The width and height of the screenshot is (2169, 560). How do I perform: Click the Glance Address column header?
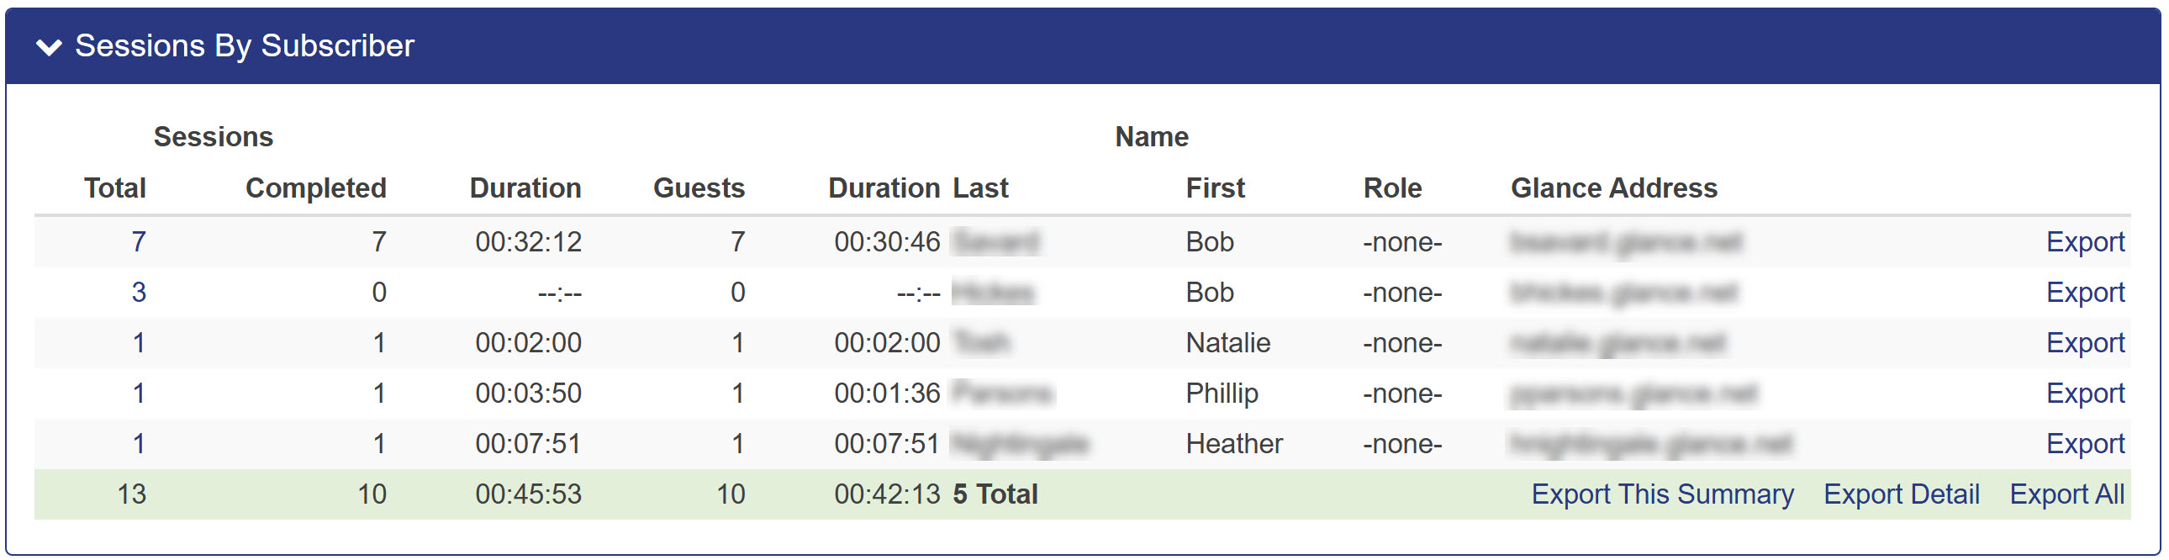pyautogui.click(x=1613, y=188)
